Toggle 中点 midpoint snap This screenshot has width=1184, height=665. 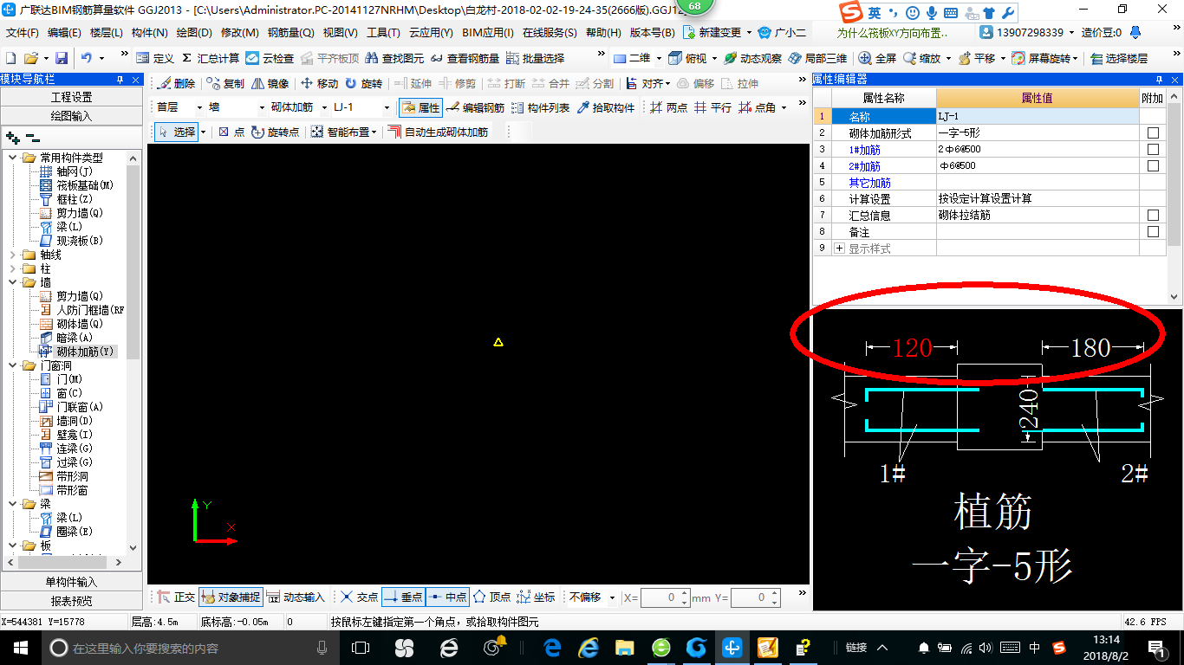pyautogui.click(x=447, y=597)
